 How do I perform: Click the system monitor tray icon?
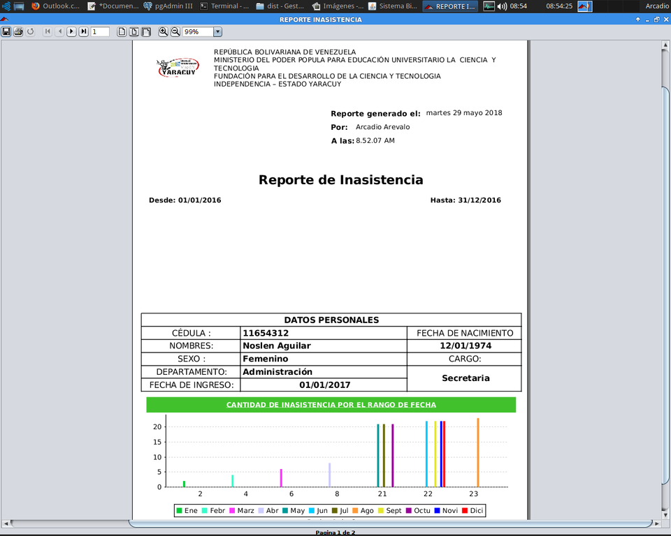click(489, 6)
